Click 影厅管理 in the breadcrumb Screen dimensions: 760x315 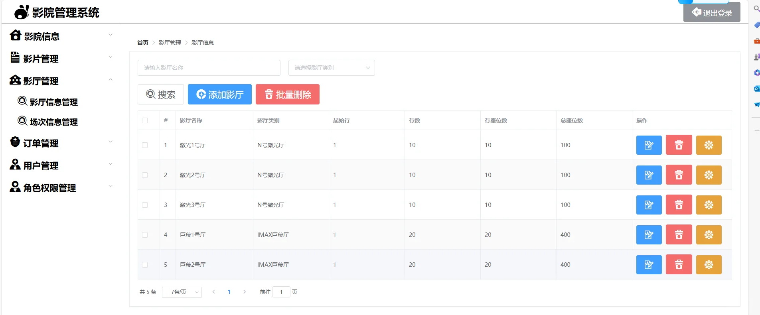point(170,43)
